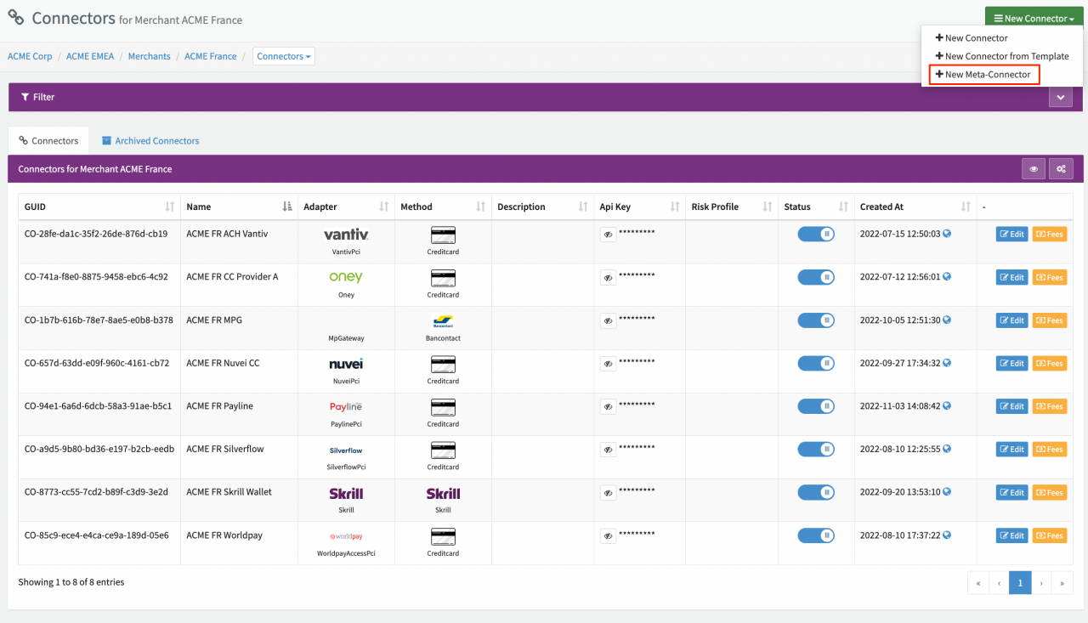Disable ACME FR Worldpay connector status switch
1088x623 pixels.
pos(816,535)
